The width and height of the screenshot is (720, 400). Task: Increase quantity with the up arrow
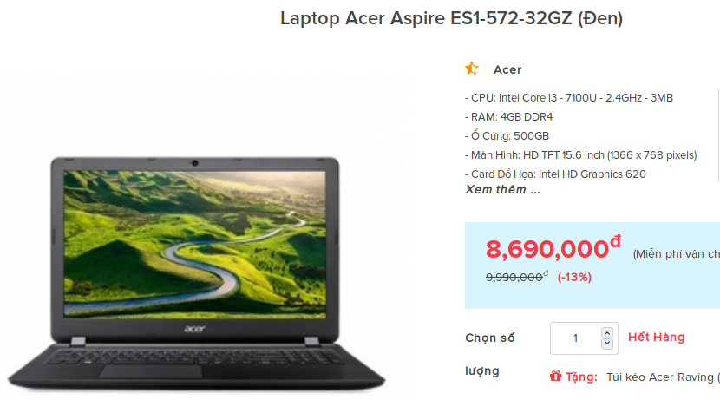click(x=607, y=333)
